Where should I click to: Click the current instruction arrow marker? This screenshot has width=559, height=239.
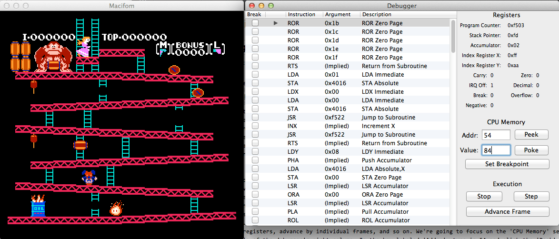pos(276,23)
